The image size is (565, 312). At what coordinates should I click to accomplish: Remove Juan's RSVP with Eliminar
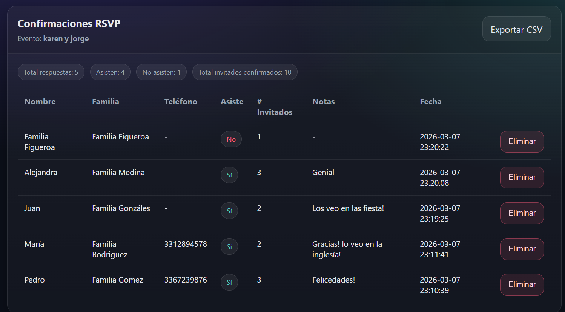pos(522,213)
